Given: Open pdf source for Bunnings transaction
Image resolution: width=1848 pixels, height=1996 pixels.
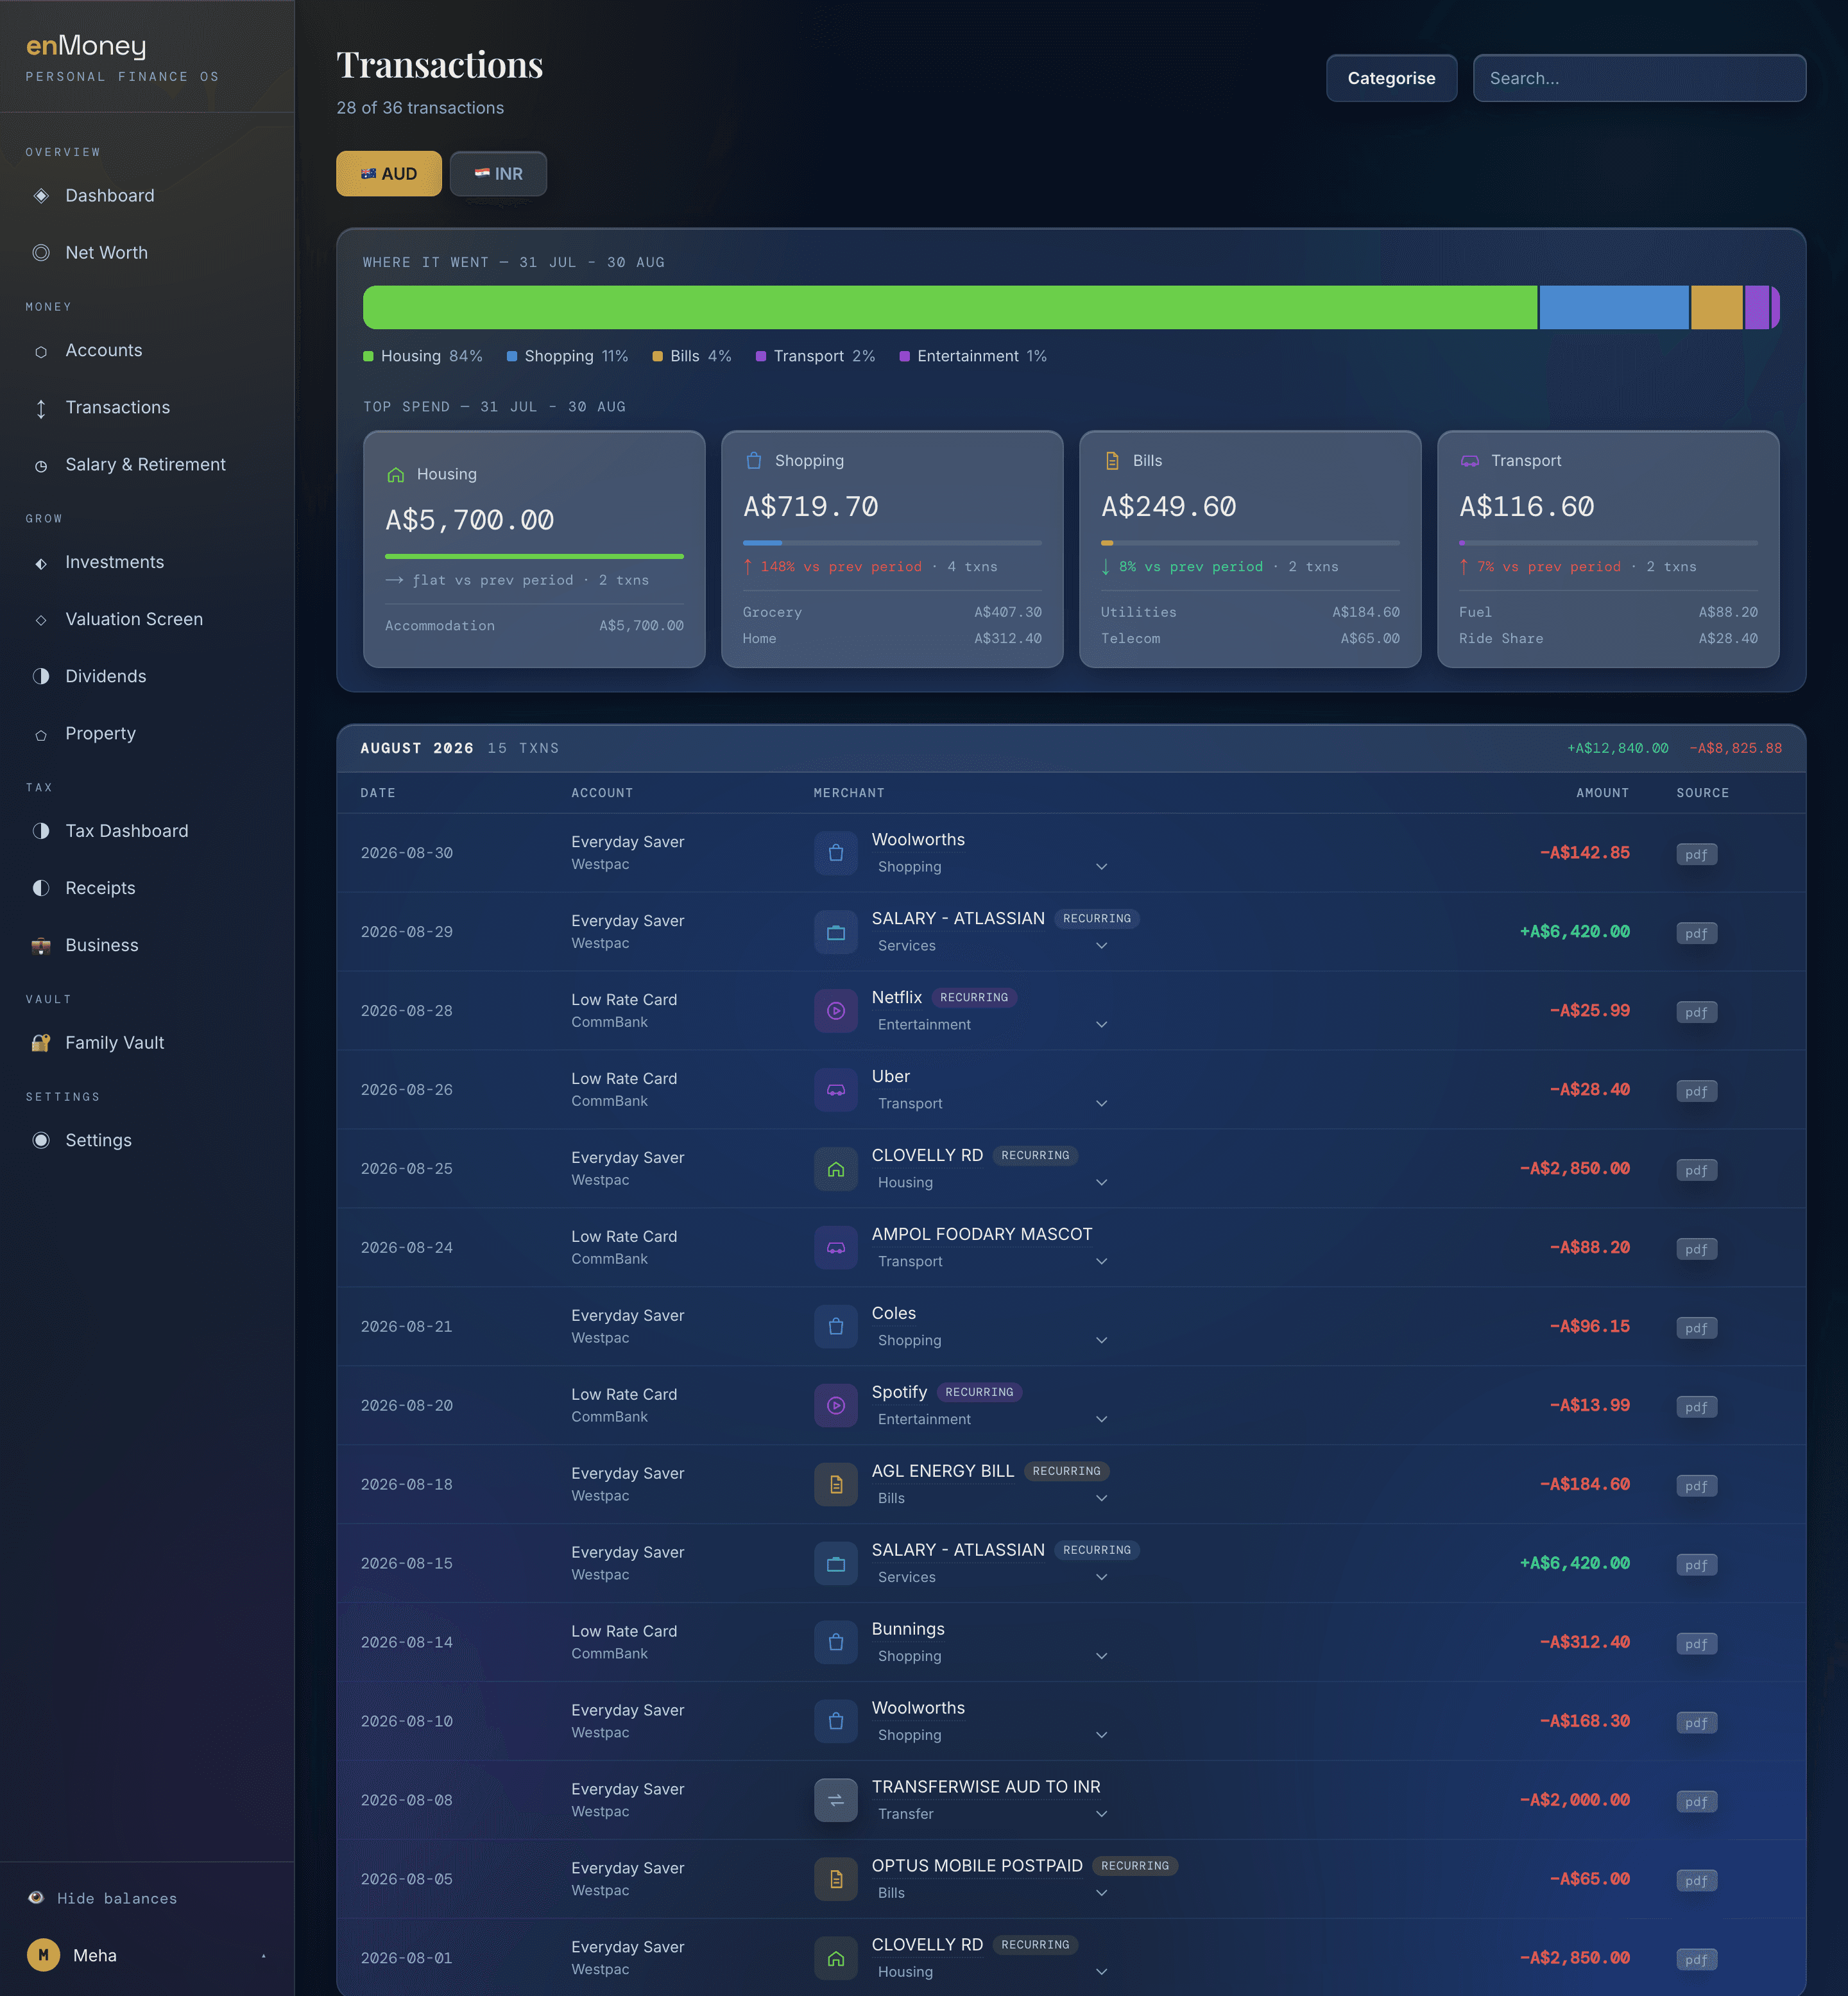Looking at the screenshot, I should pos(1696,1645).
